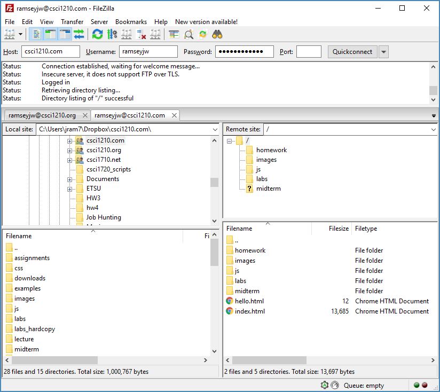Viewport: 440px width, 392px height.
Task: Toggle the local directory tree display
Action: click(51, 35)
